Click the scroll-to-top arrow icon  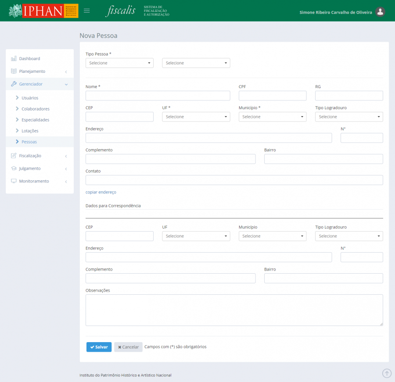(387, 373)
